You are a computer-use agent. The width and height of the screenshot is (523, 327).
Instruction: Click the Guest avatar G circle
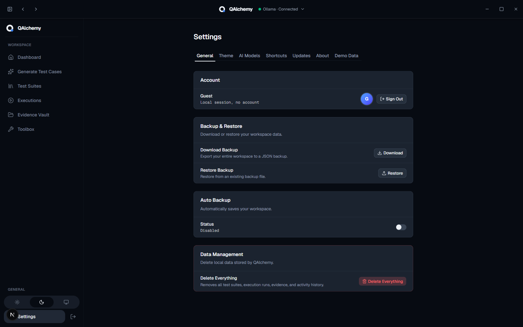coord(367,99)
